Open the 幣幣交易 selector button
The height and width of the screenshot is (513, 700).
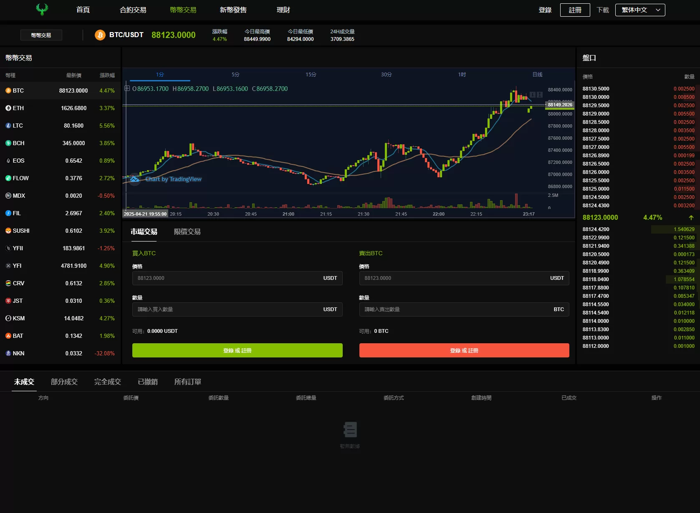(41, 35)
